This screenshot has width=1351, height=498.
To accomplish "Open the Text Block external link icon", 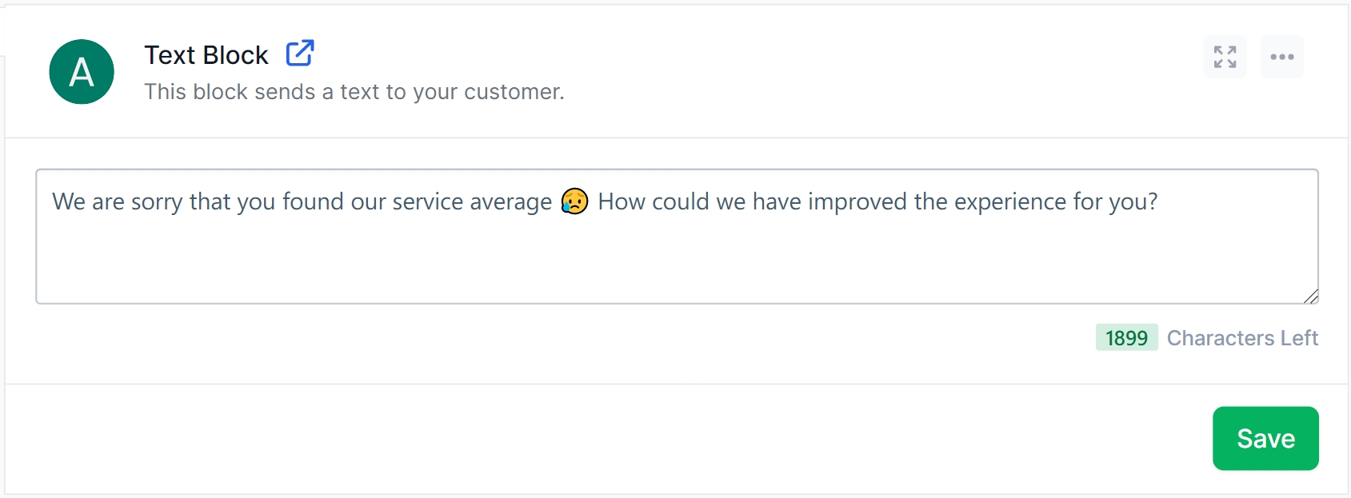I will coord(300,54).
